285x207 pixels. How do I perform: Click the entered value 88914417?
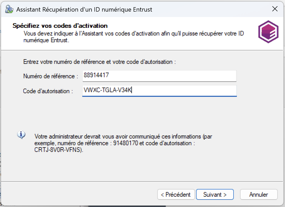coord(96,75)
